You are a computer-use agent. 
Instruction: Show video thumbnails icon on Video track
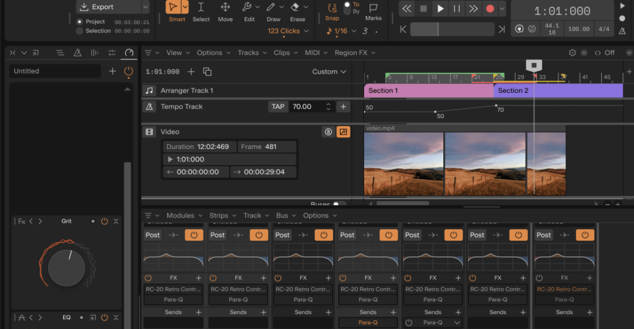[x=343, y=132]
